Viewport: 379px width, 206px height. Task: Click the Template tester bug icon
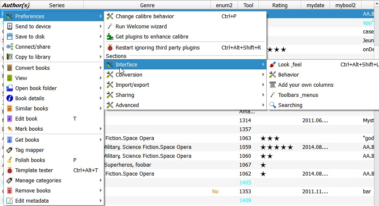[10, 170]
